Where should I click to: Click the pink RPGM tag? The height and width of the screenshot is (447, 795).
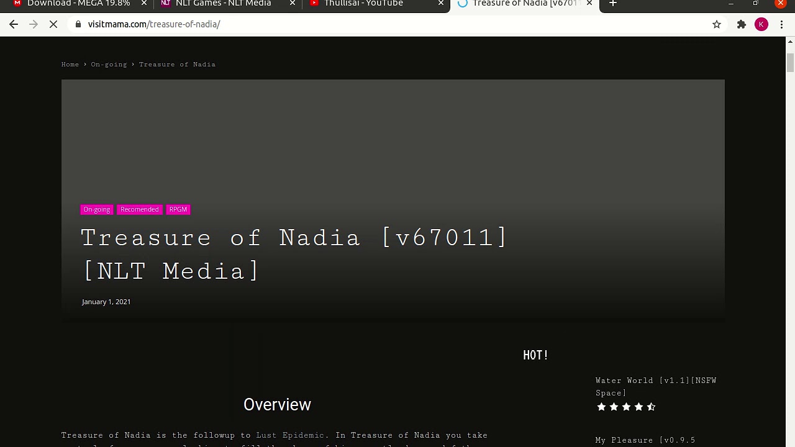pyautogui.click(x=178, y=209)
